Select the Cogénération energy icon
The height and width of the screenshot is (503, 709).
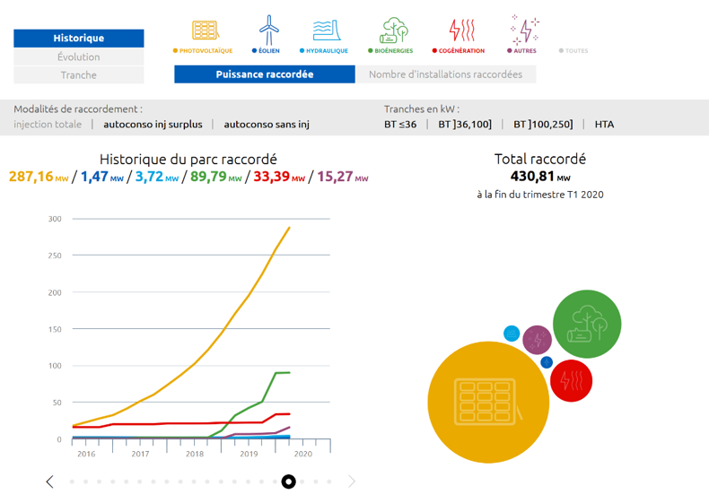point(461,30)
